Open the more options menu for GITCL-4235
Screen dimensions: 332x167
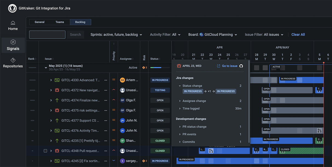coord(106,141)
